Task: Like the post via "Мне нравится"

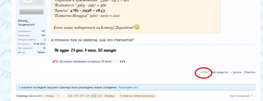Action: point(220,72)
